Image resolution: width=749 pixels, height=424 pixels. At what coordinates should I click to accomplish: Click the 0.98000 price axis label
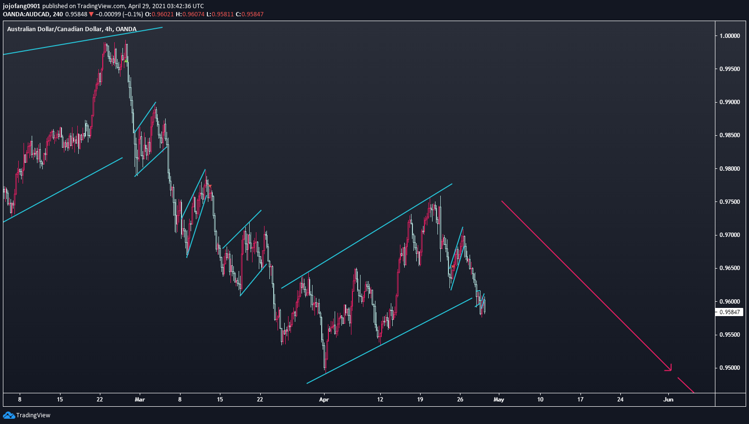coord(729,169)
